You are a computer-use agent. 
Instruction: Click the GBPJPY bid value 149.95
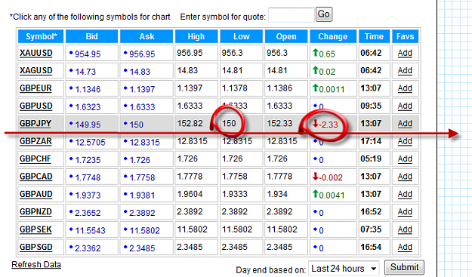[88, 125]
